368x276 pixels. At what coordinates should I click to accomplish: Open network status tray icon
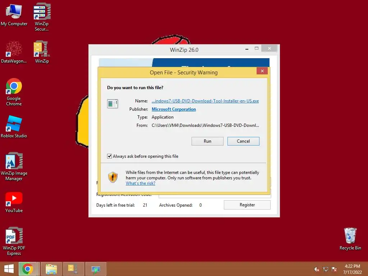[326, 269]
